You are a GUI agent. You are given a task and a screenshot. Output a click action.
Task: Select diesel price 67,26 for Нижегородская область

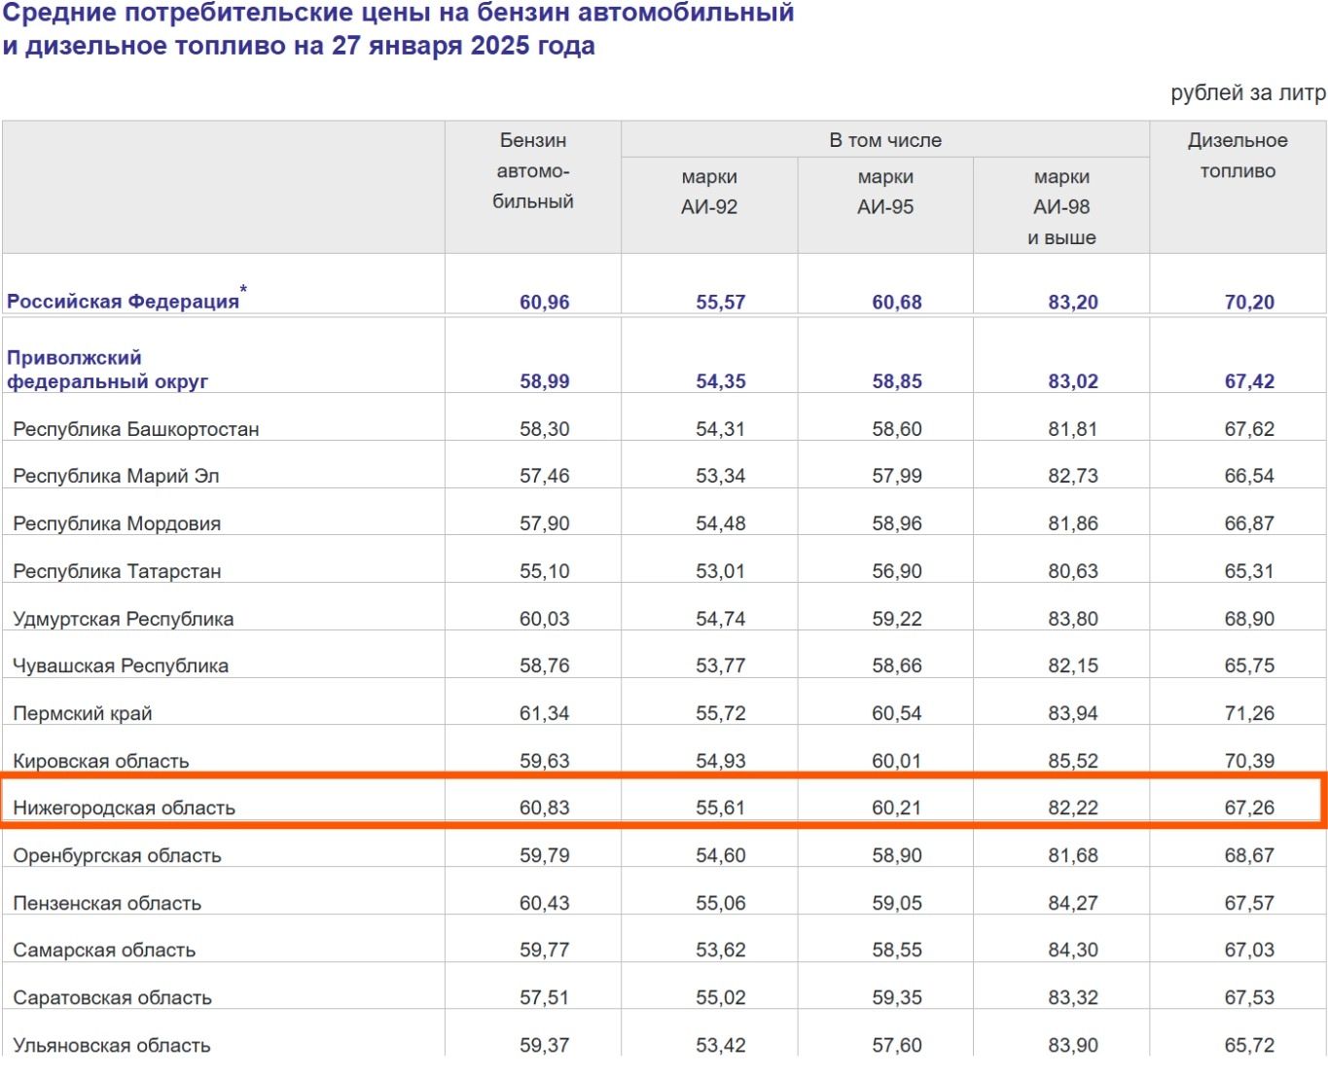click(x=1249, y=808)
